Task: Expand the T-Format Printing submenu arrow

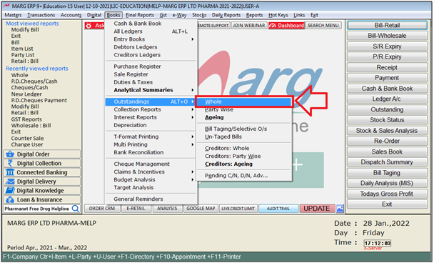Action: (x=192, y=137)
